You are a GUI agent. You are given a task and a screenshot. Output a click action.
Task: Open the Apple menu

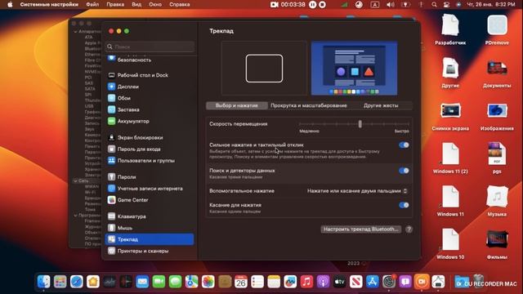[10, 5]
